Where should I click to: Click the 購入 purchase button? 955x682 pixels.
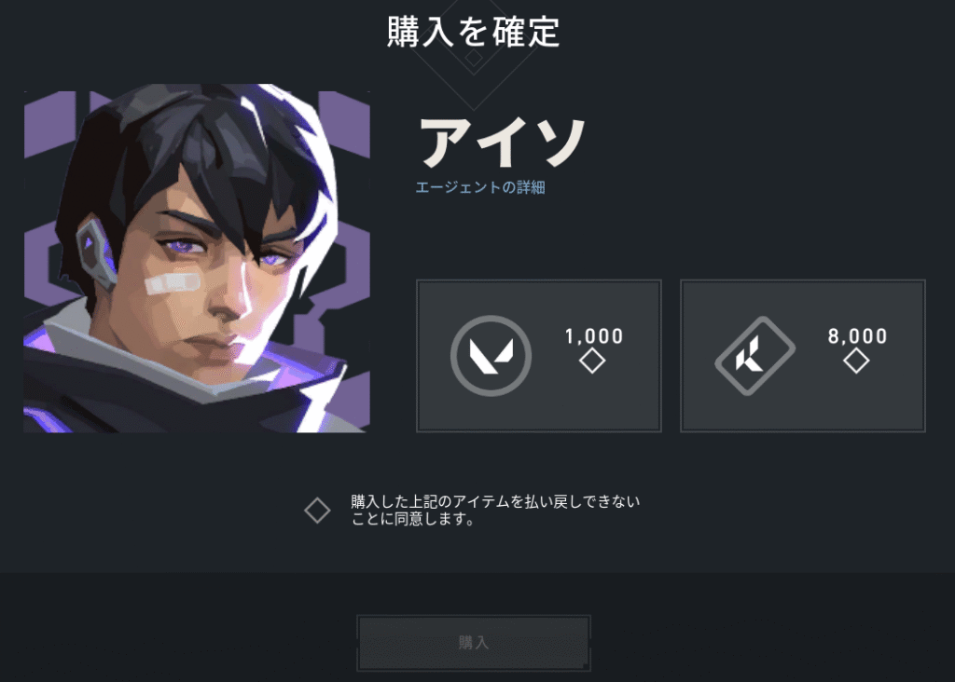click(474, 643)
